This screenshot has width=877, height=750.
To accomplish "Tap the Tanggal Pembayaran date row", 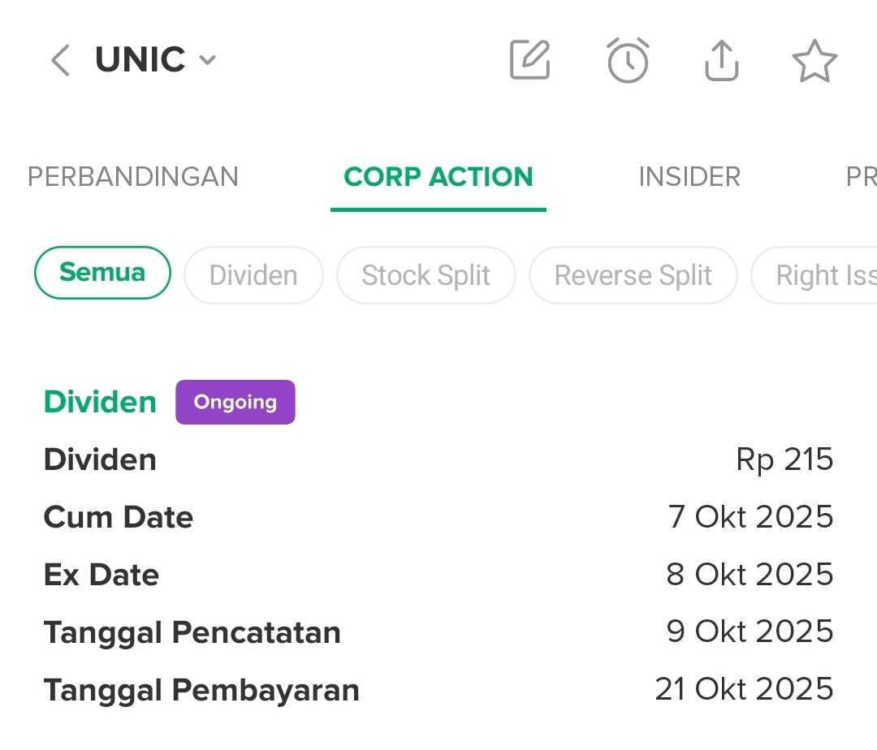I will pyautogui.click(x=438, y=690).
